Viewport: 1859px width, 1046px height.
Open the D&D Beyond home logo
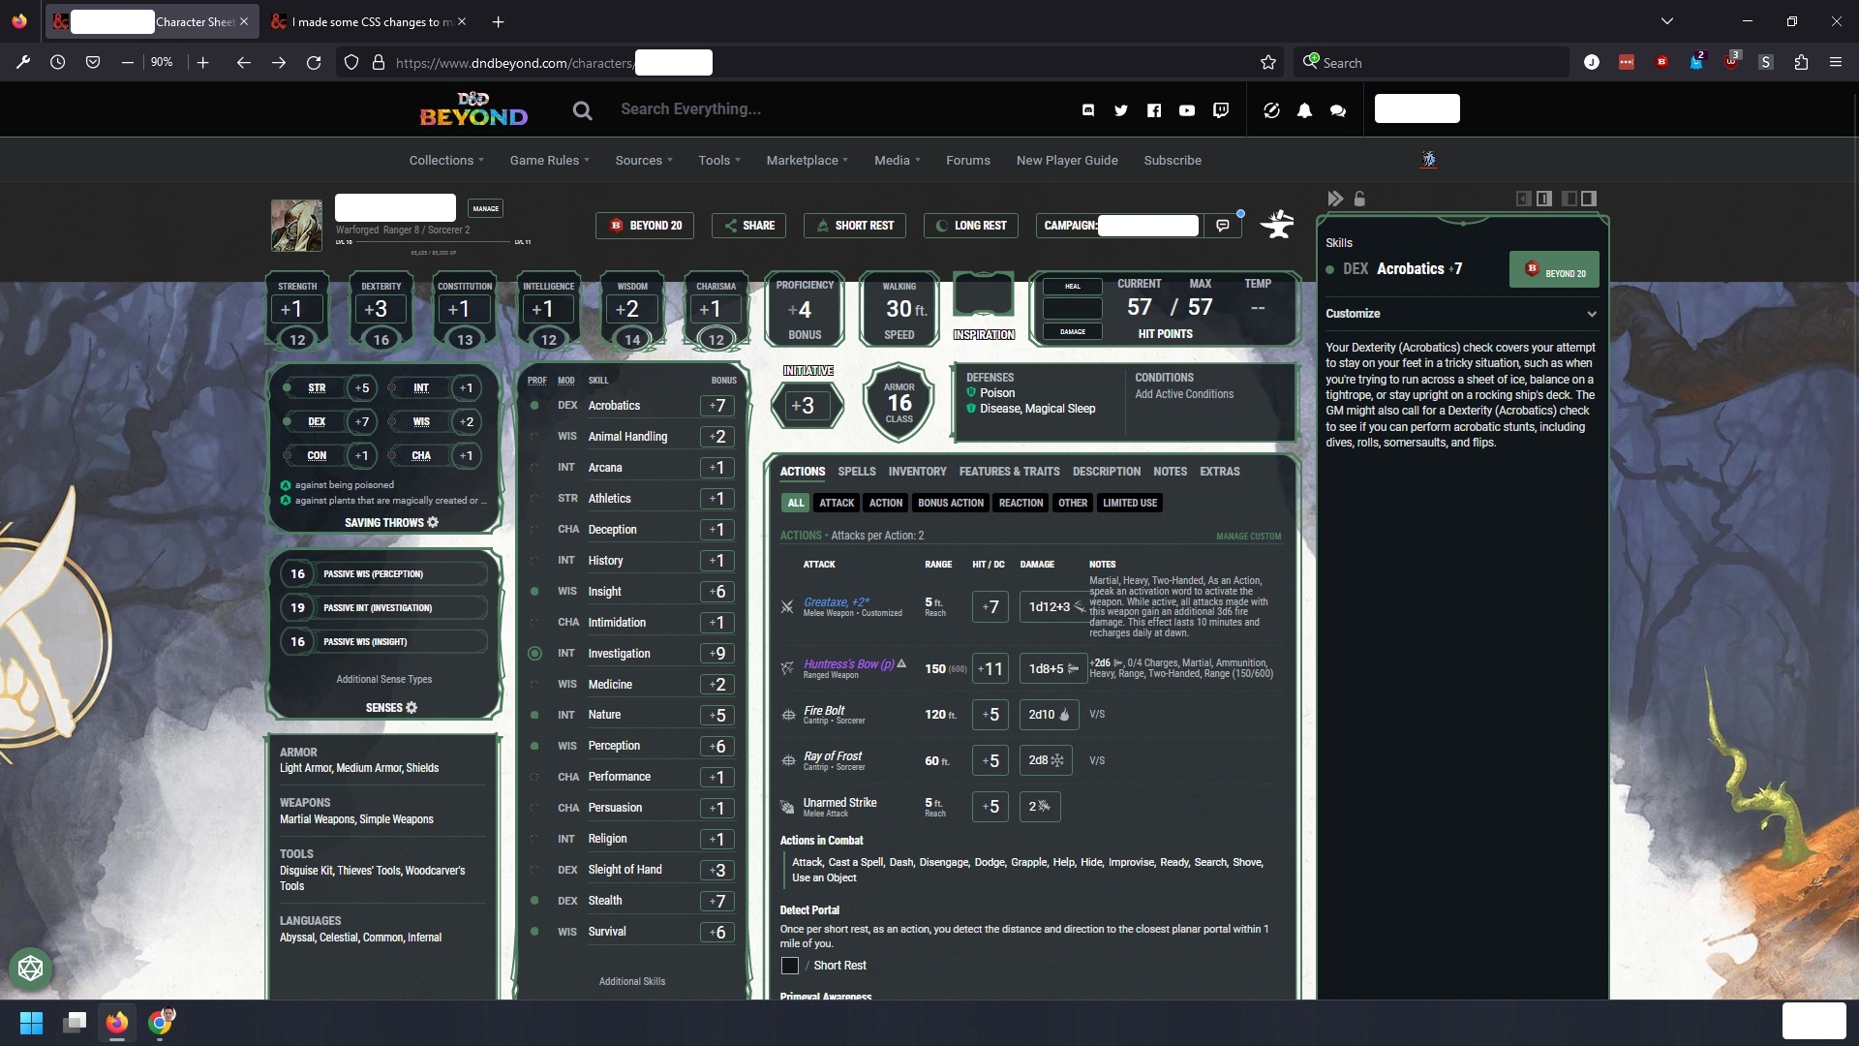tap(473, 109)
